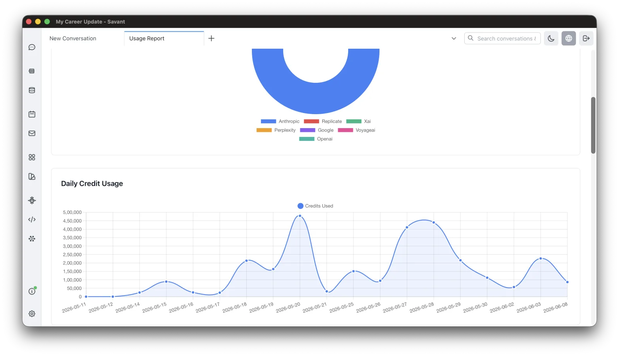Click the bug-like agent icon in sidebar

click(x=32, y=200)
